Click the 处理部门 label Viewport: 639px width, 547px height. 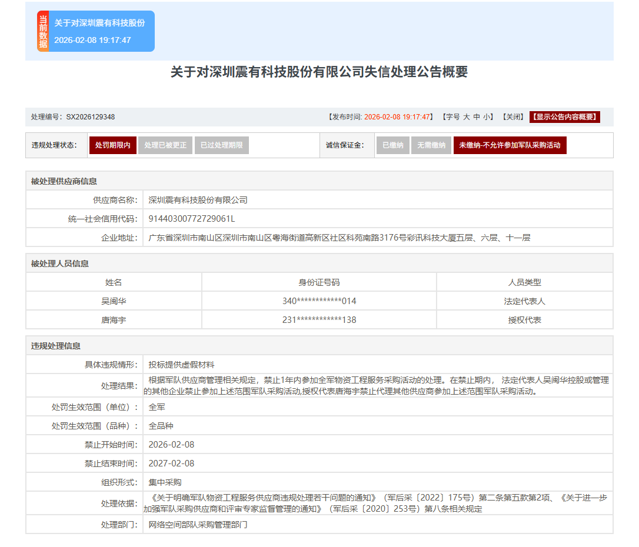click(119, 524)
